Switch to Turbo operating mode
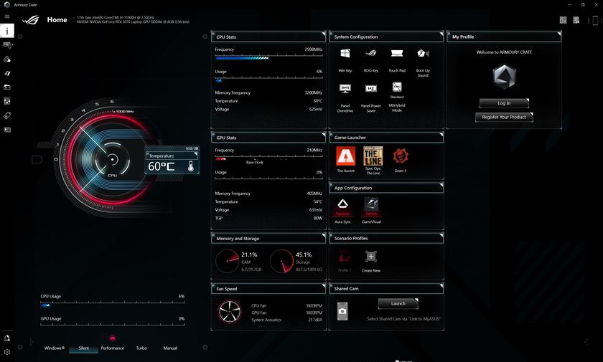 point(141,348)
